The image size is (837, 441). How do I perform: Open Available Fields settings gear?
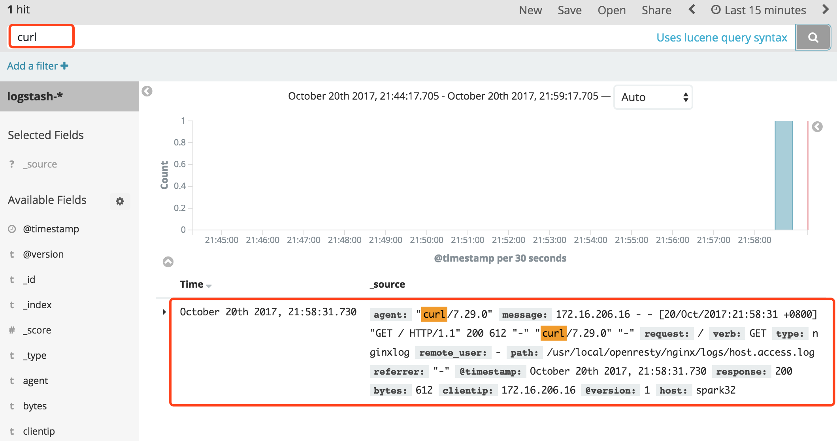pyautogui.click(x=120, y=202)
